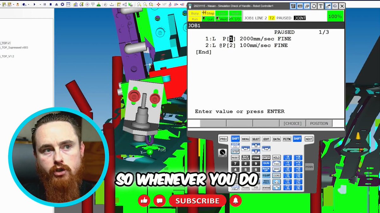Click the POSITION softkey

319,123
